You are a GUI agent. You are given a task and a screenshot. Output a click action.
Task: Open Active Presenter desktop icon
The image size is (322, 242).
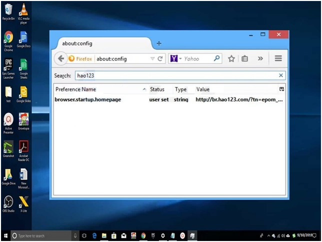pos(8,123)
